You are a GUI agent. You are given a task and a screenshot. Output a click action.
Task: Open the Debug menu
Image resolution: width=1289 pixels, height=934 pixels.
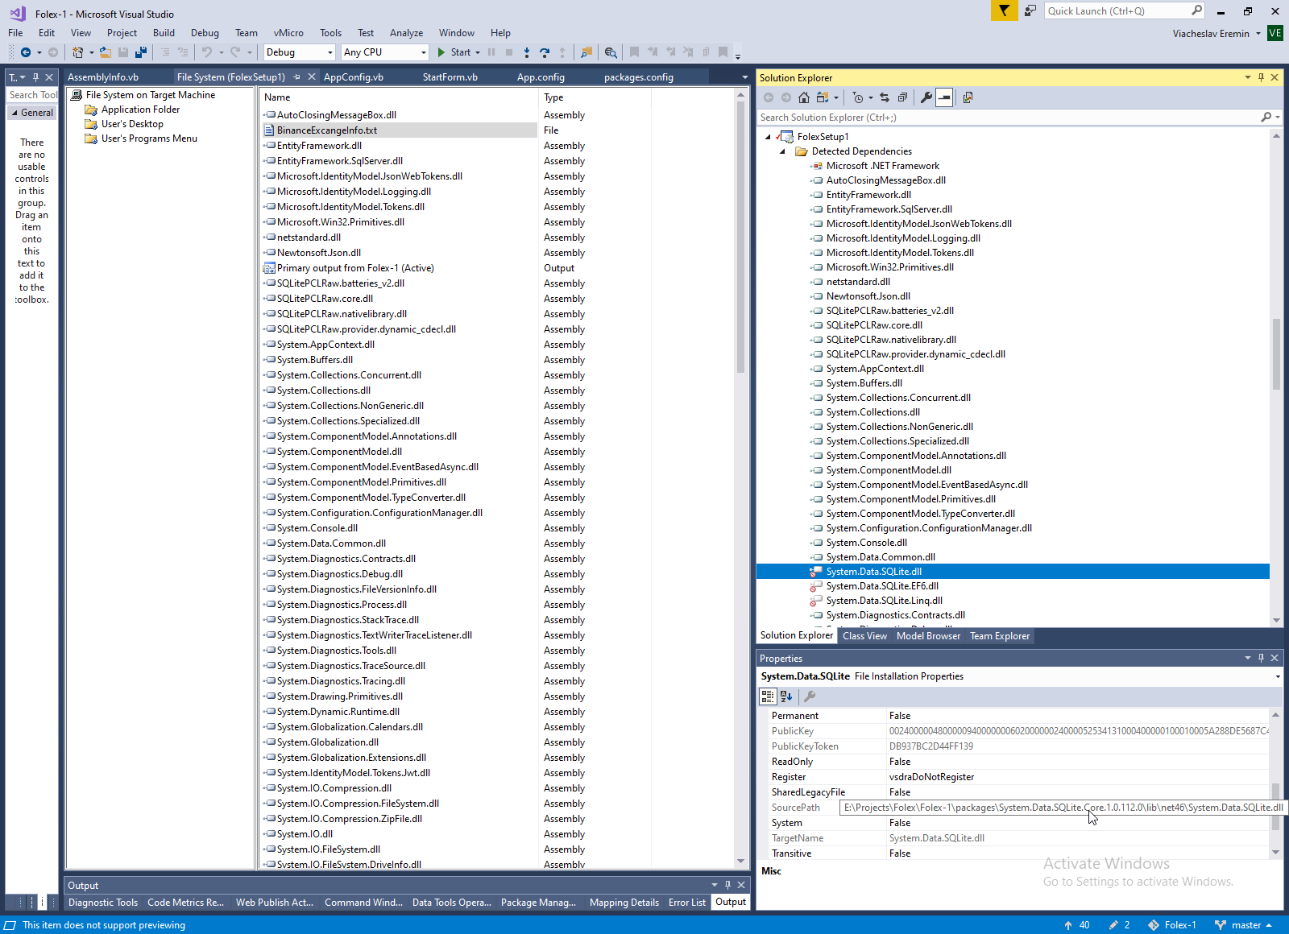coord(205,33)
